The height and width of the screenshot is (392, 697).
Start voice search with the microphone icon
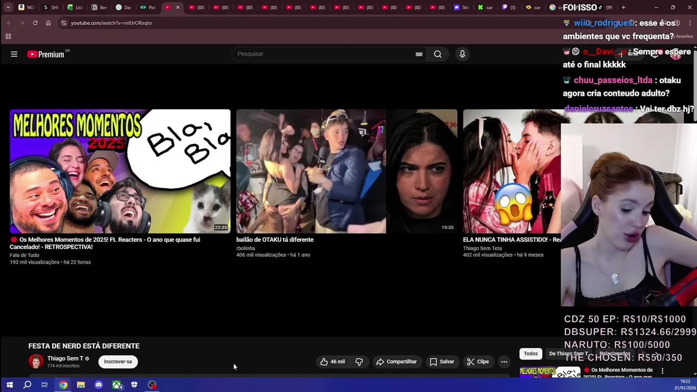(x=462, y=54)
